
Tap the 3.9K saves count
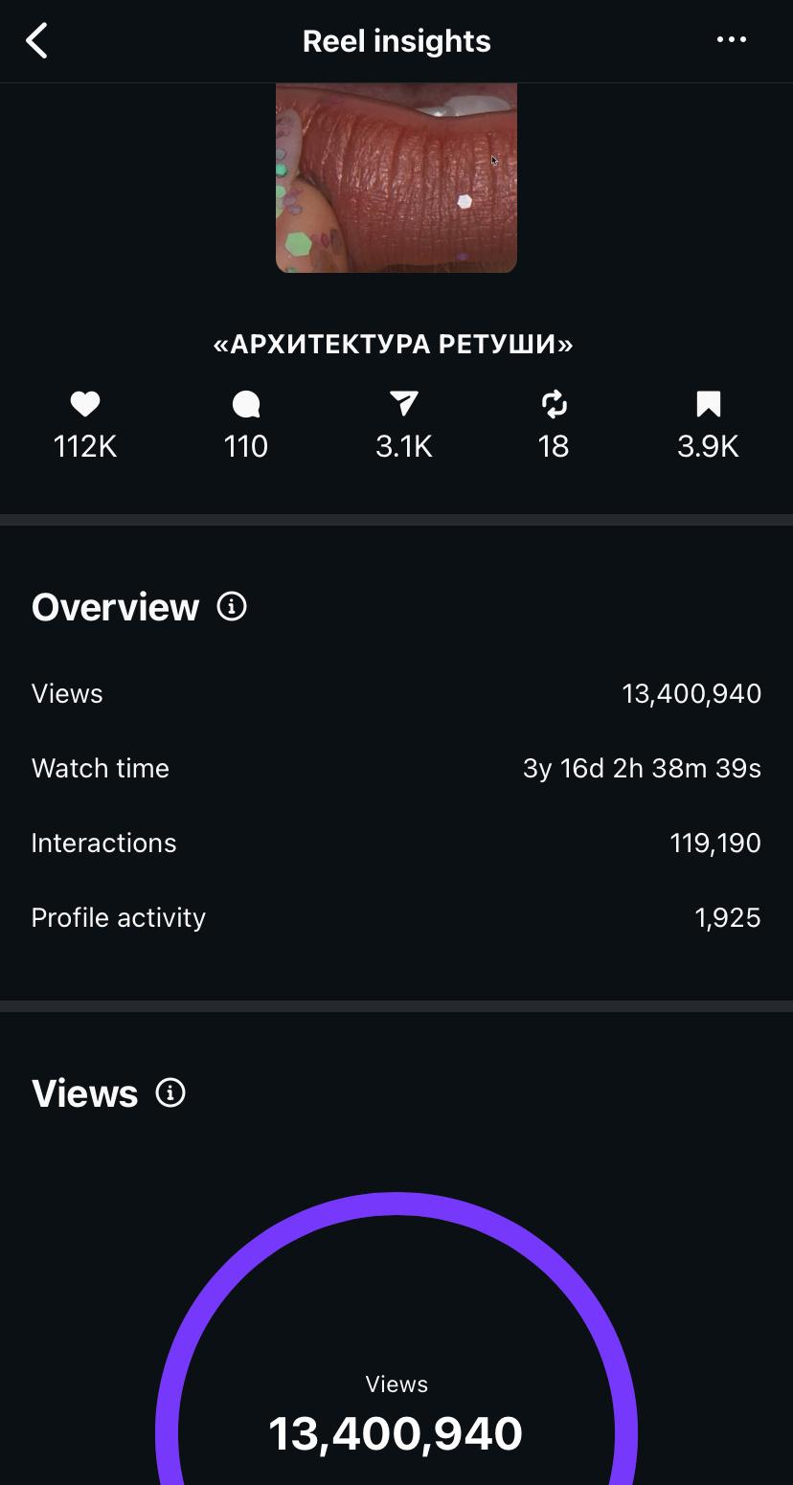[708, 447]
